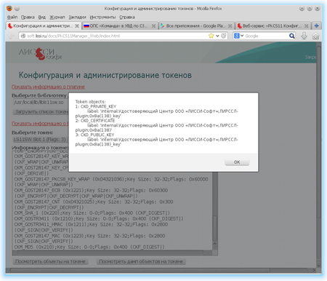Viewport: 327px width, 281px height.
Task: Click the 3: CKO_PUBLIC_KEY text in dialog
Action: point(94,135)
